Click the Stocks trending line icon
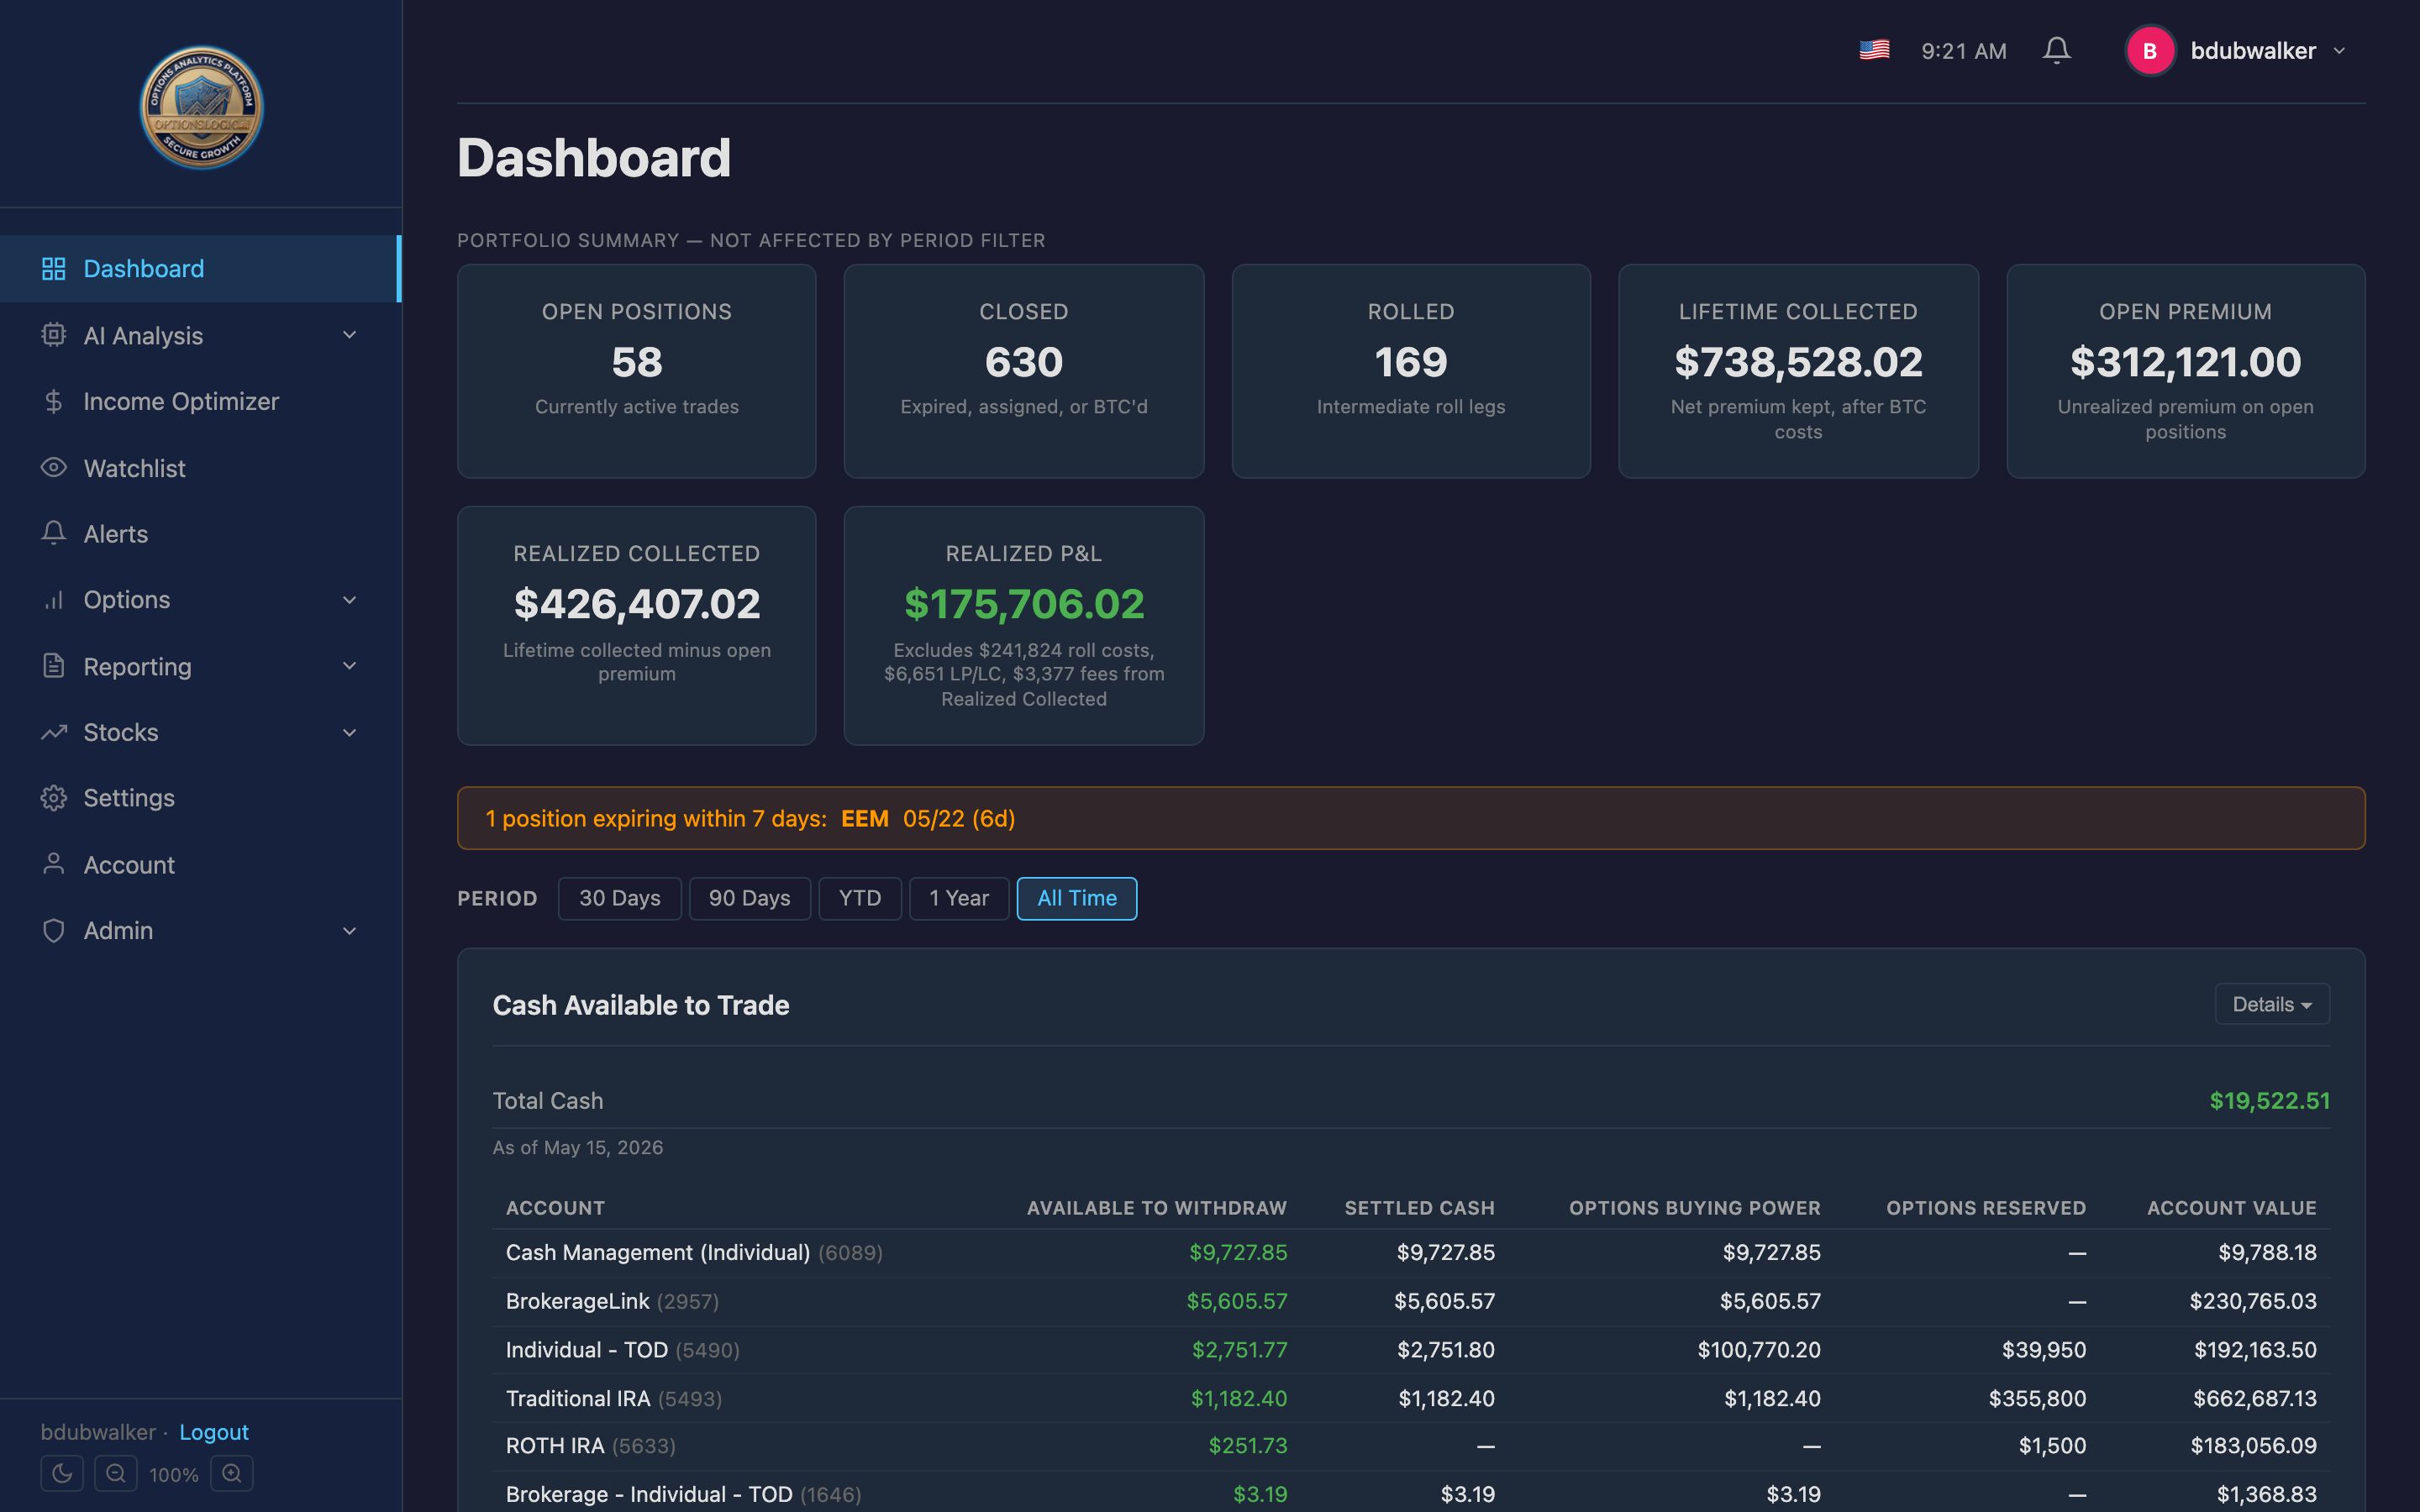The height and width of the screenshot is (1512, 2420). (x=54, y=732)
